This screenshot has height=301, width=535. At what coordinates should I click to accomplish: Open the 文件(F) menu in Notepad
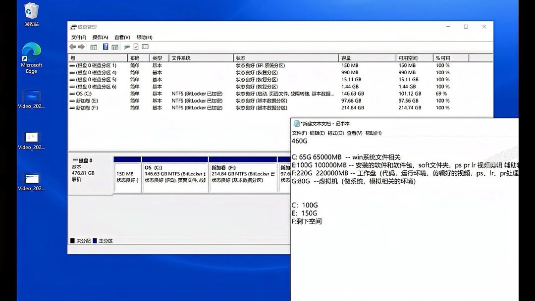pyautogui.click(x=299, y=133)
